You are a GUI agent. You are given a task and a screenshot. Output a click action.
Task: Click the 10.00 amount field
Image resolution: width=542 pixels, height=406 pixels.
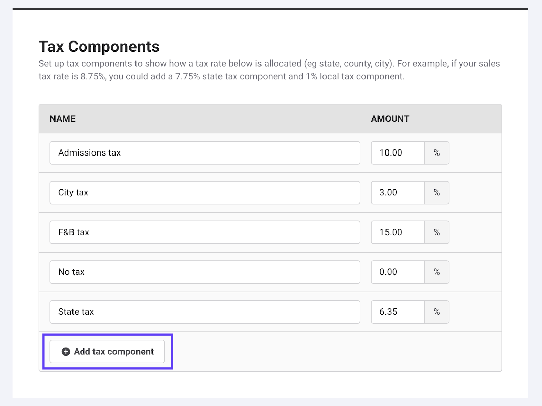(398, 153)
